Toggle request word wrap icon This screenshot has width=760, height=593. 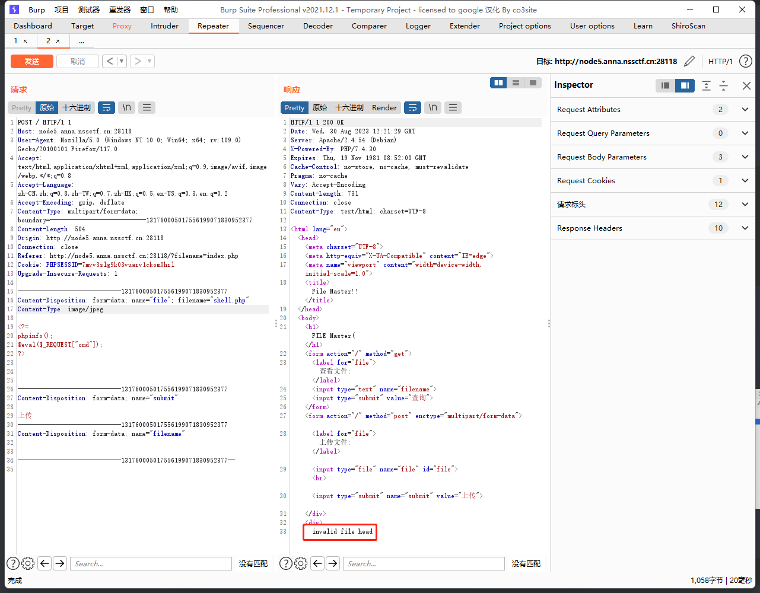coord(106,107)
